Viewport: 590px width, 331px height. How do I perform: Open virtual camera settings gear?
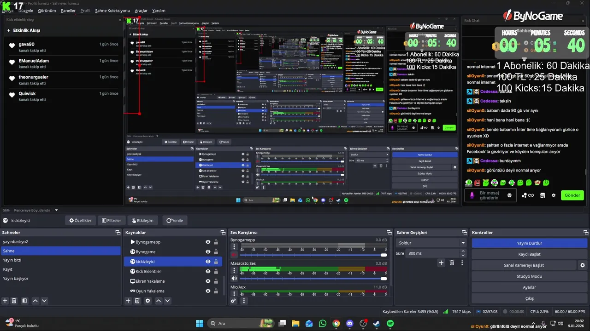583,265
